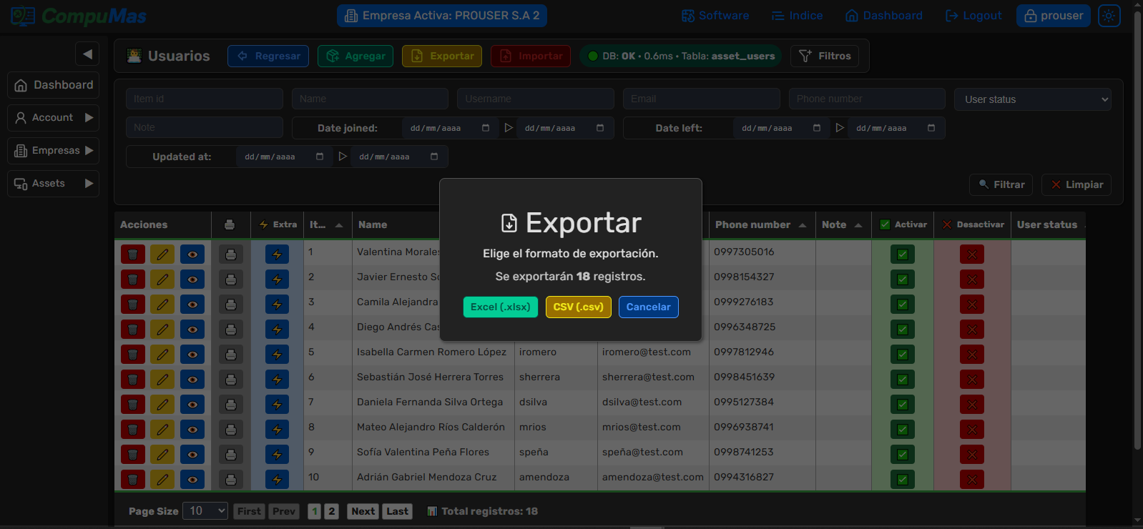Deactivate user with phone 0998451639

coord(972,380)
